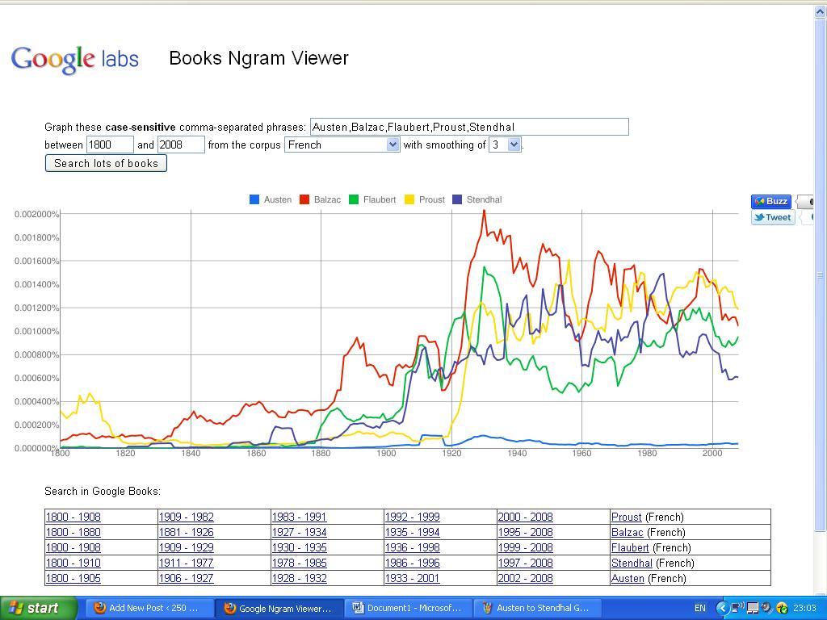Open the 1995 - 2008 search link
The height and width of the screenshot is (620, 827).
525,533
